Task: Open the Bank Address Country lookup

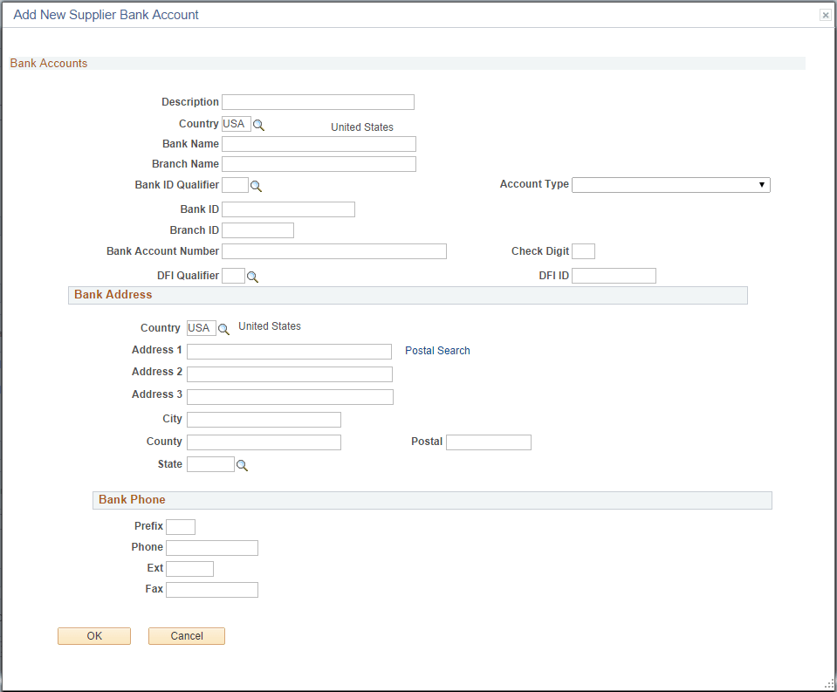Action: 223,329
